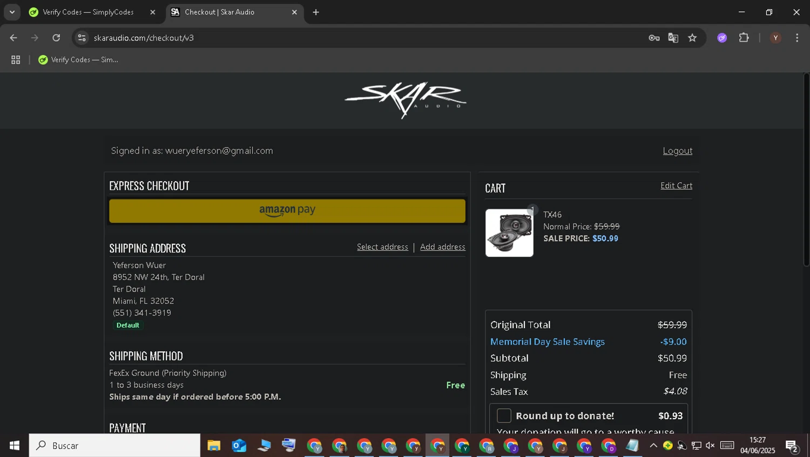Open the network tray icon

(697, 446)
